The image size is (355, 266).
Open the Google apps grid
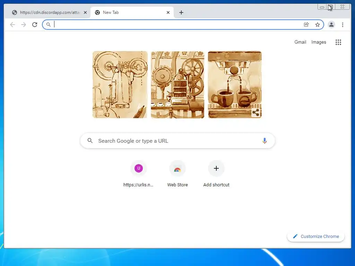click(338, 42)
